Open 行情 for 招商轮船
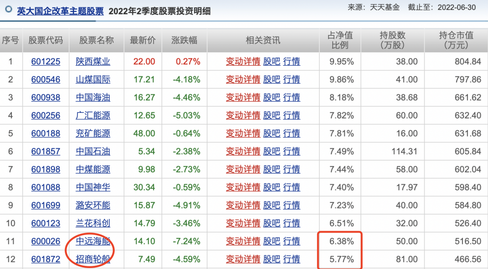 292,259
